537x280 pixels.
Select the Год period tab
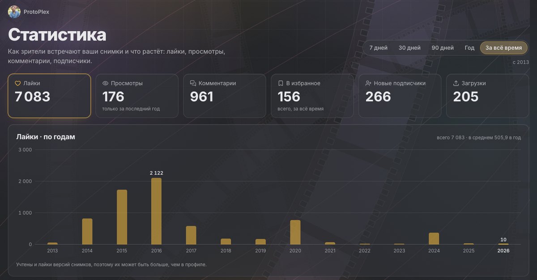click(x=469, y=48)
